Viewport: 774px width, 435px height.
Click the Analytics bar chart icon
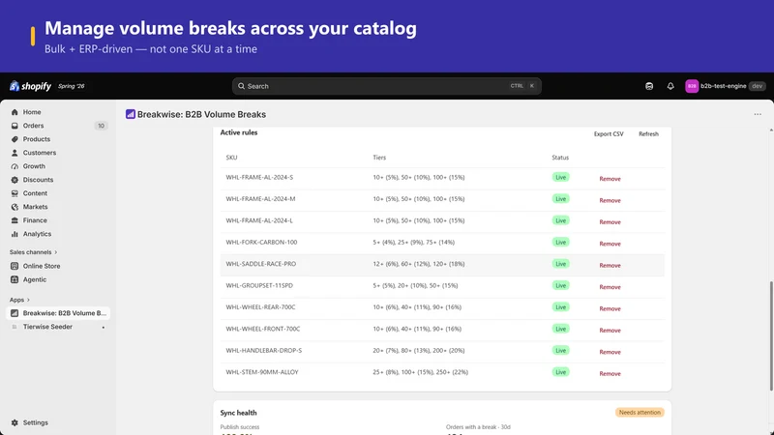15,234
